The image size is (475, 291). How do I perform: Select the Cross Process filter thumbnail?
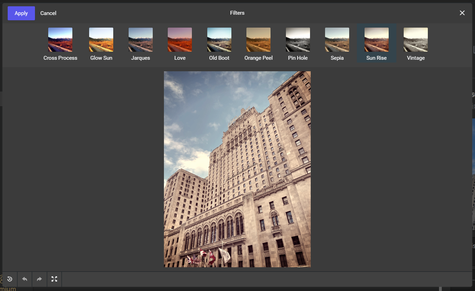point(60,40)
